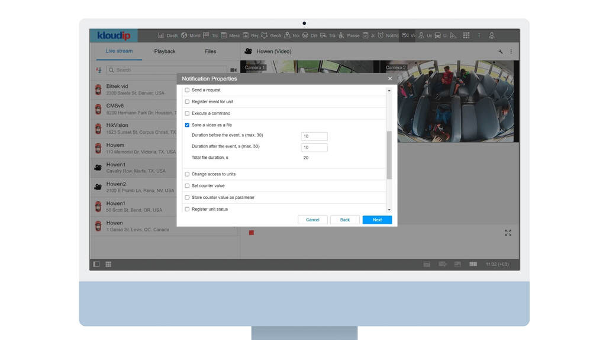Click the Back button
The width and height of the screenshot is (606, 340).
tap(345, 220)
